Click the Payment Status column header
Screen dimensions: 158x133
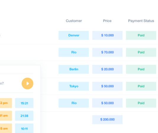point(141,21)
